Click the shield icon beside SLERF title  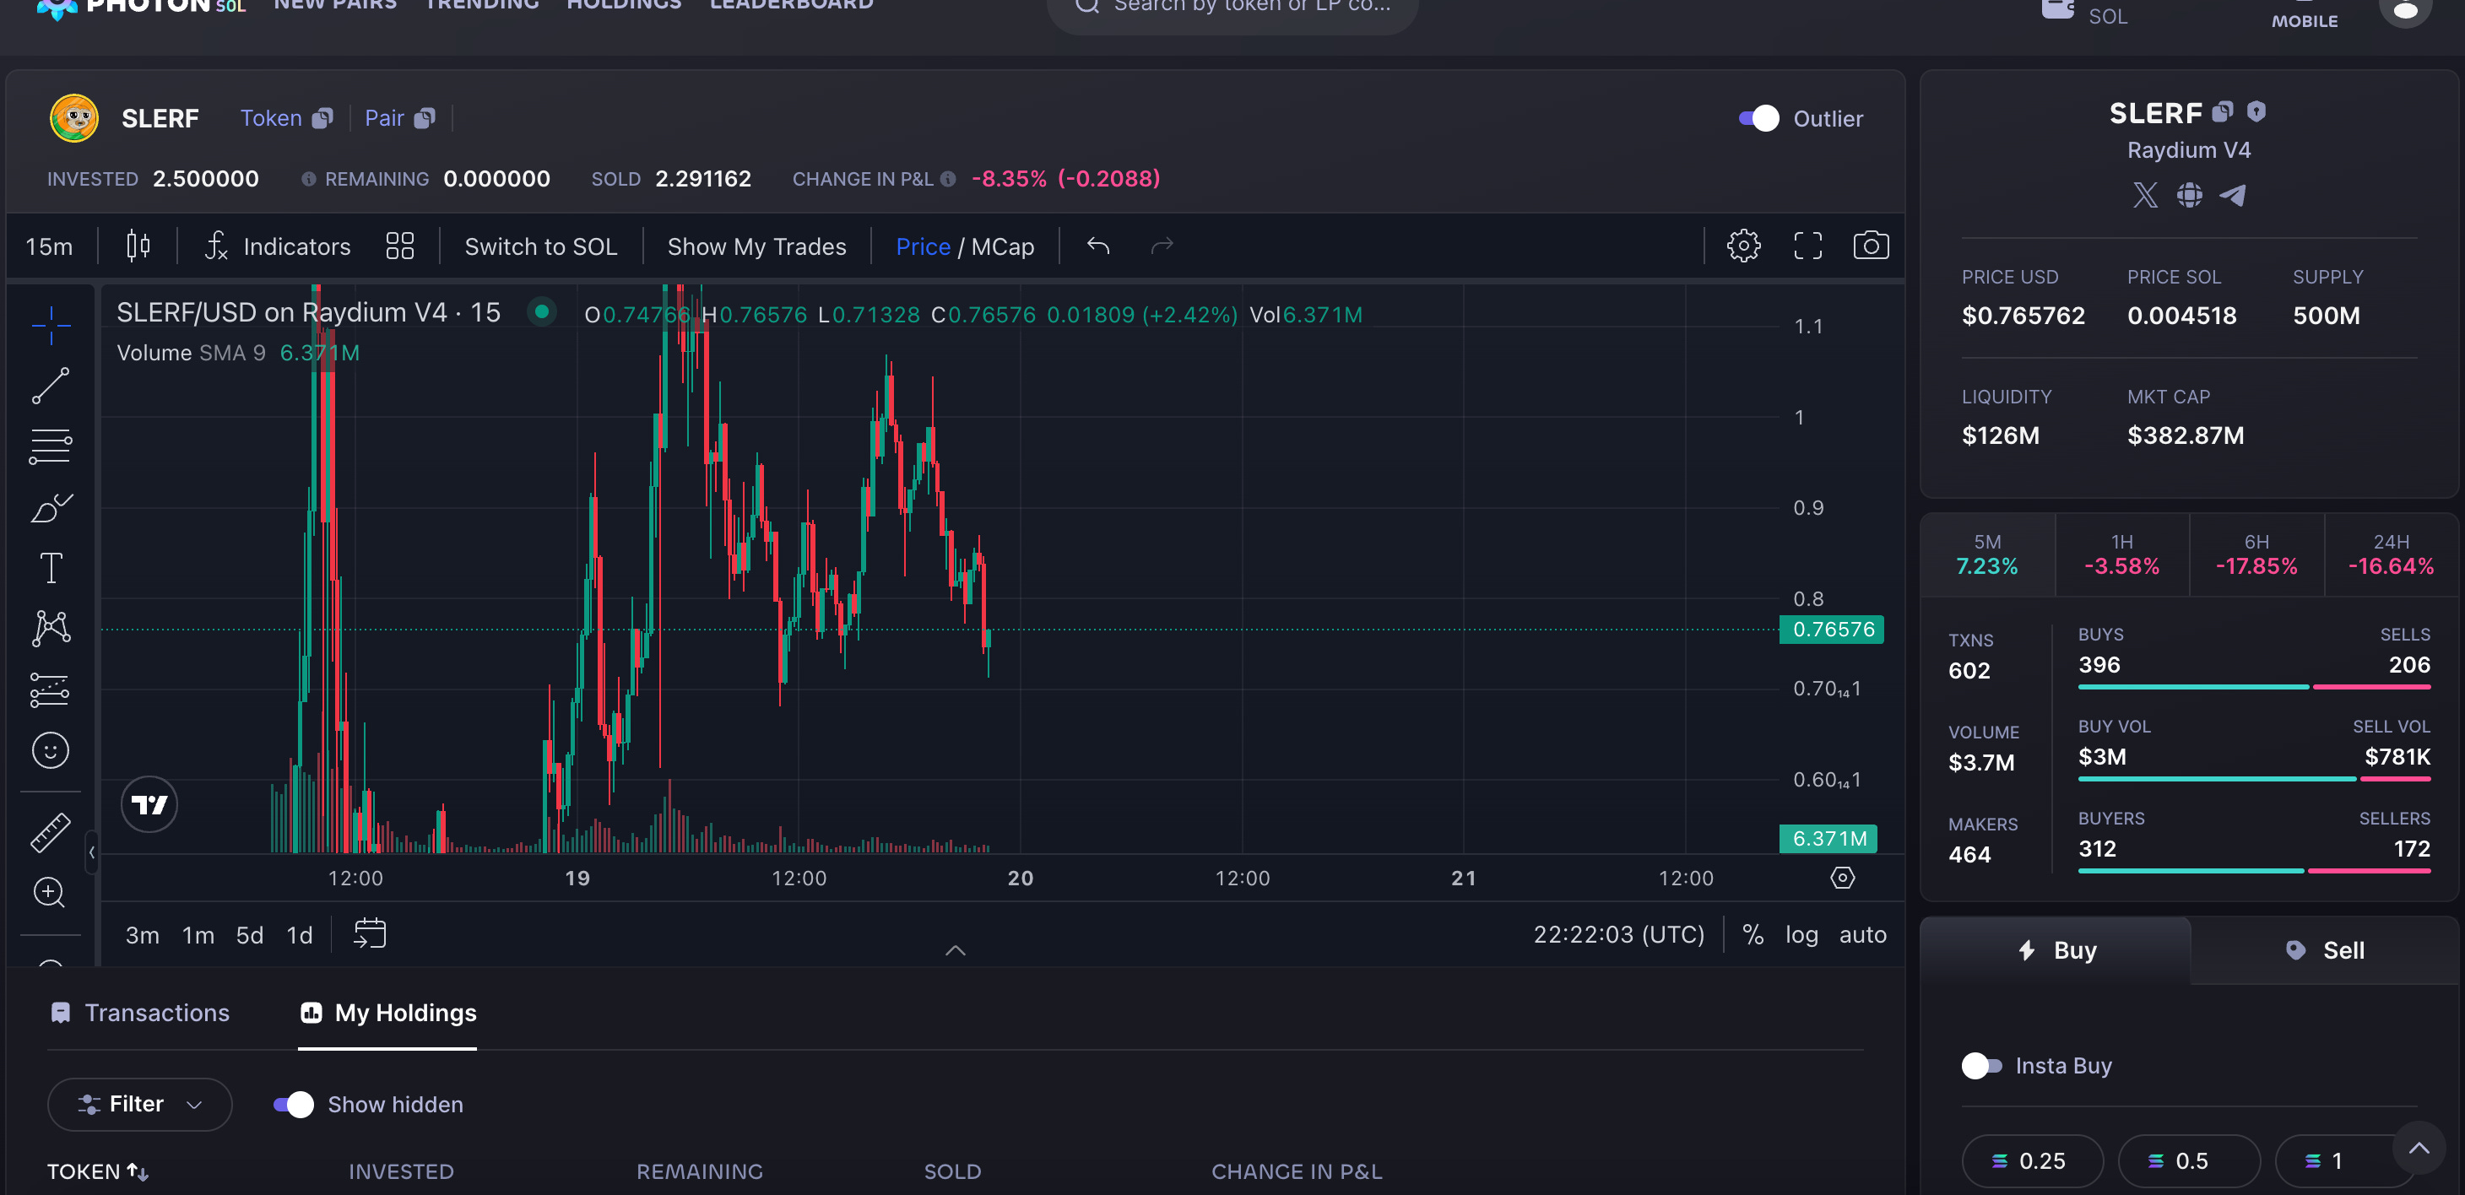[2256, 112]
